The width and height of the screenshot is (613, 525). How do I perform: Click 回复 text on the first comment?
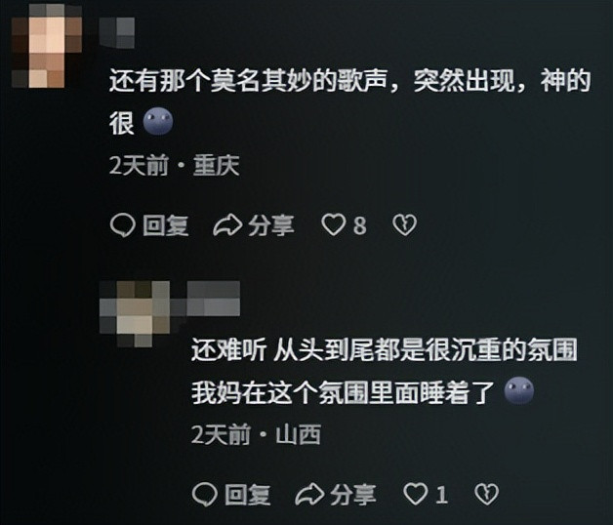(166, 225)
